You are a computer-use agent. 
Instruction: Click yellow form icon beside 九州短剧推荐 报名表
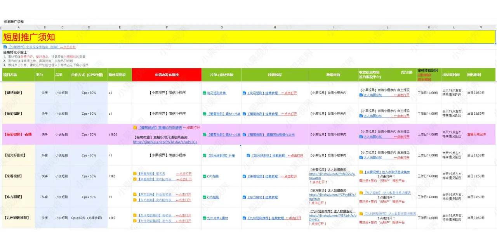[135, 215]
